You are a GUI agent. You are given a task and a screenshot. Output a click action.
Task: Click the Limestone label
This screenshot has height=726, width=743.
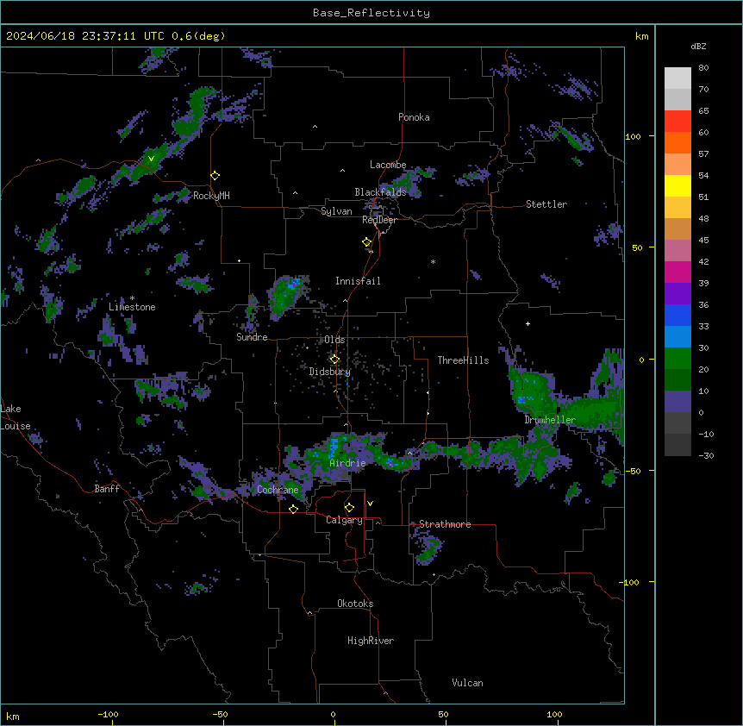click(132, 307)
